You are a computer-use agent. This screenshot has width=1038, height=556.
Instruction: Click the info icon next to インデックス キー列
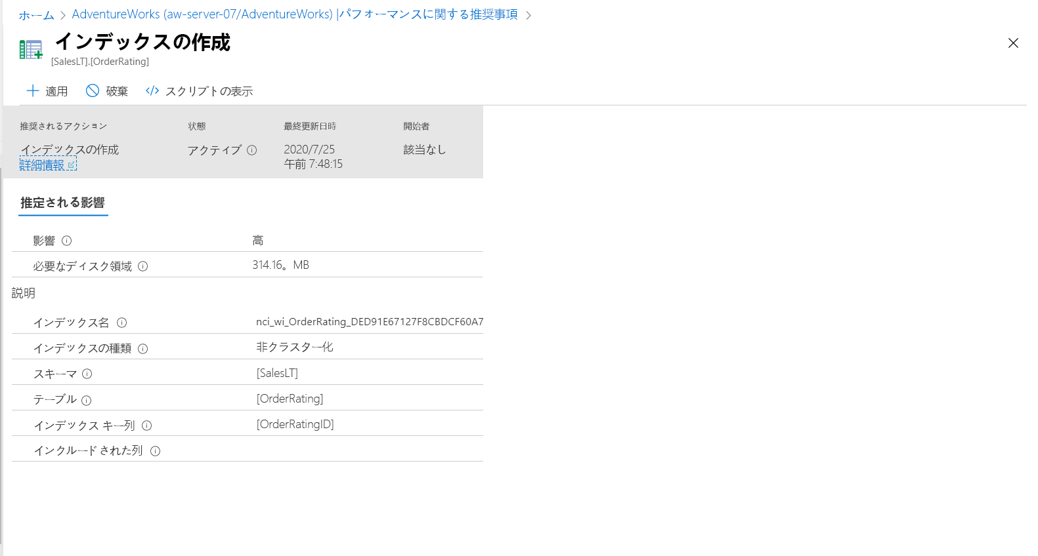click(x=147, y=426)
